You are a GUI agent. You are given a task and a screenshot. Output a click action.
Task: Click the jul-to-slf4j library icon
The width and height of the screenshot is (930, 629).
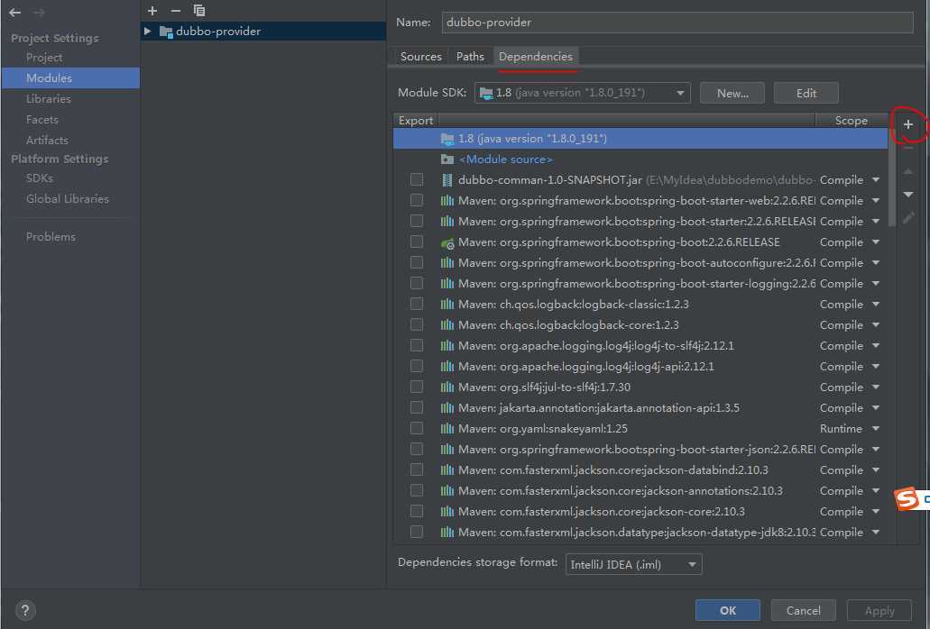(447, 387)
